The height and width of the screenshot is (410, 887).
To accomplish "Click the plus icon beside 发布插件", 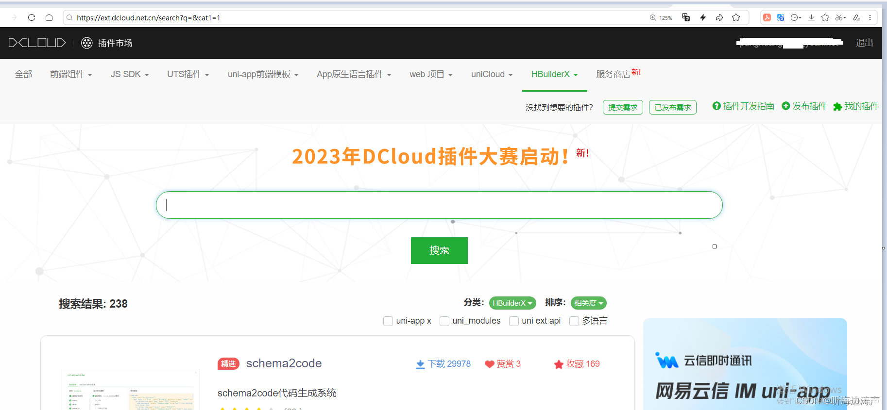I will tap(786, 106).
